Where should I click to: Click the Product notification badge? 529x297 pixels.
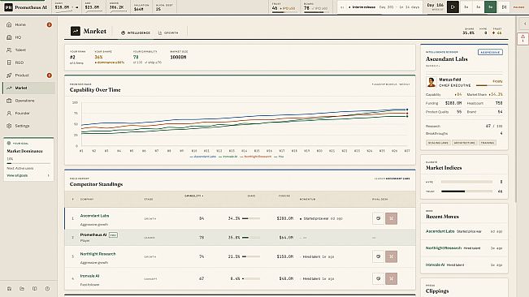(50, 75)
